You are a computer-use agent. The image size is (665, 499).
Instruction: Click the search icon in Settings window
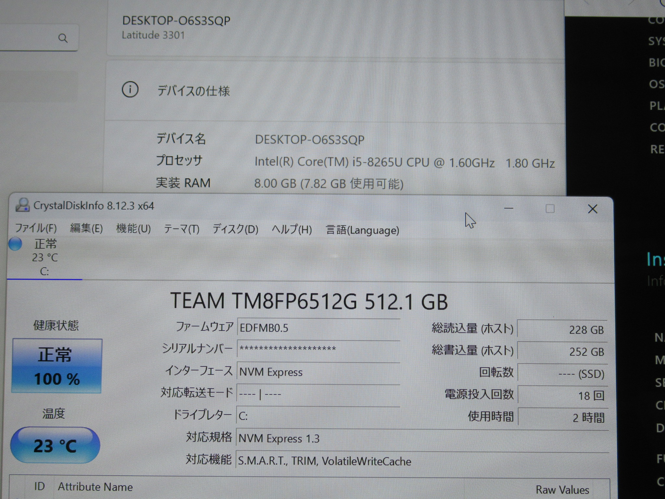click(x=63, y=38)
